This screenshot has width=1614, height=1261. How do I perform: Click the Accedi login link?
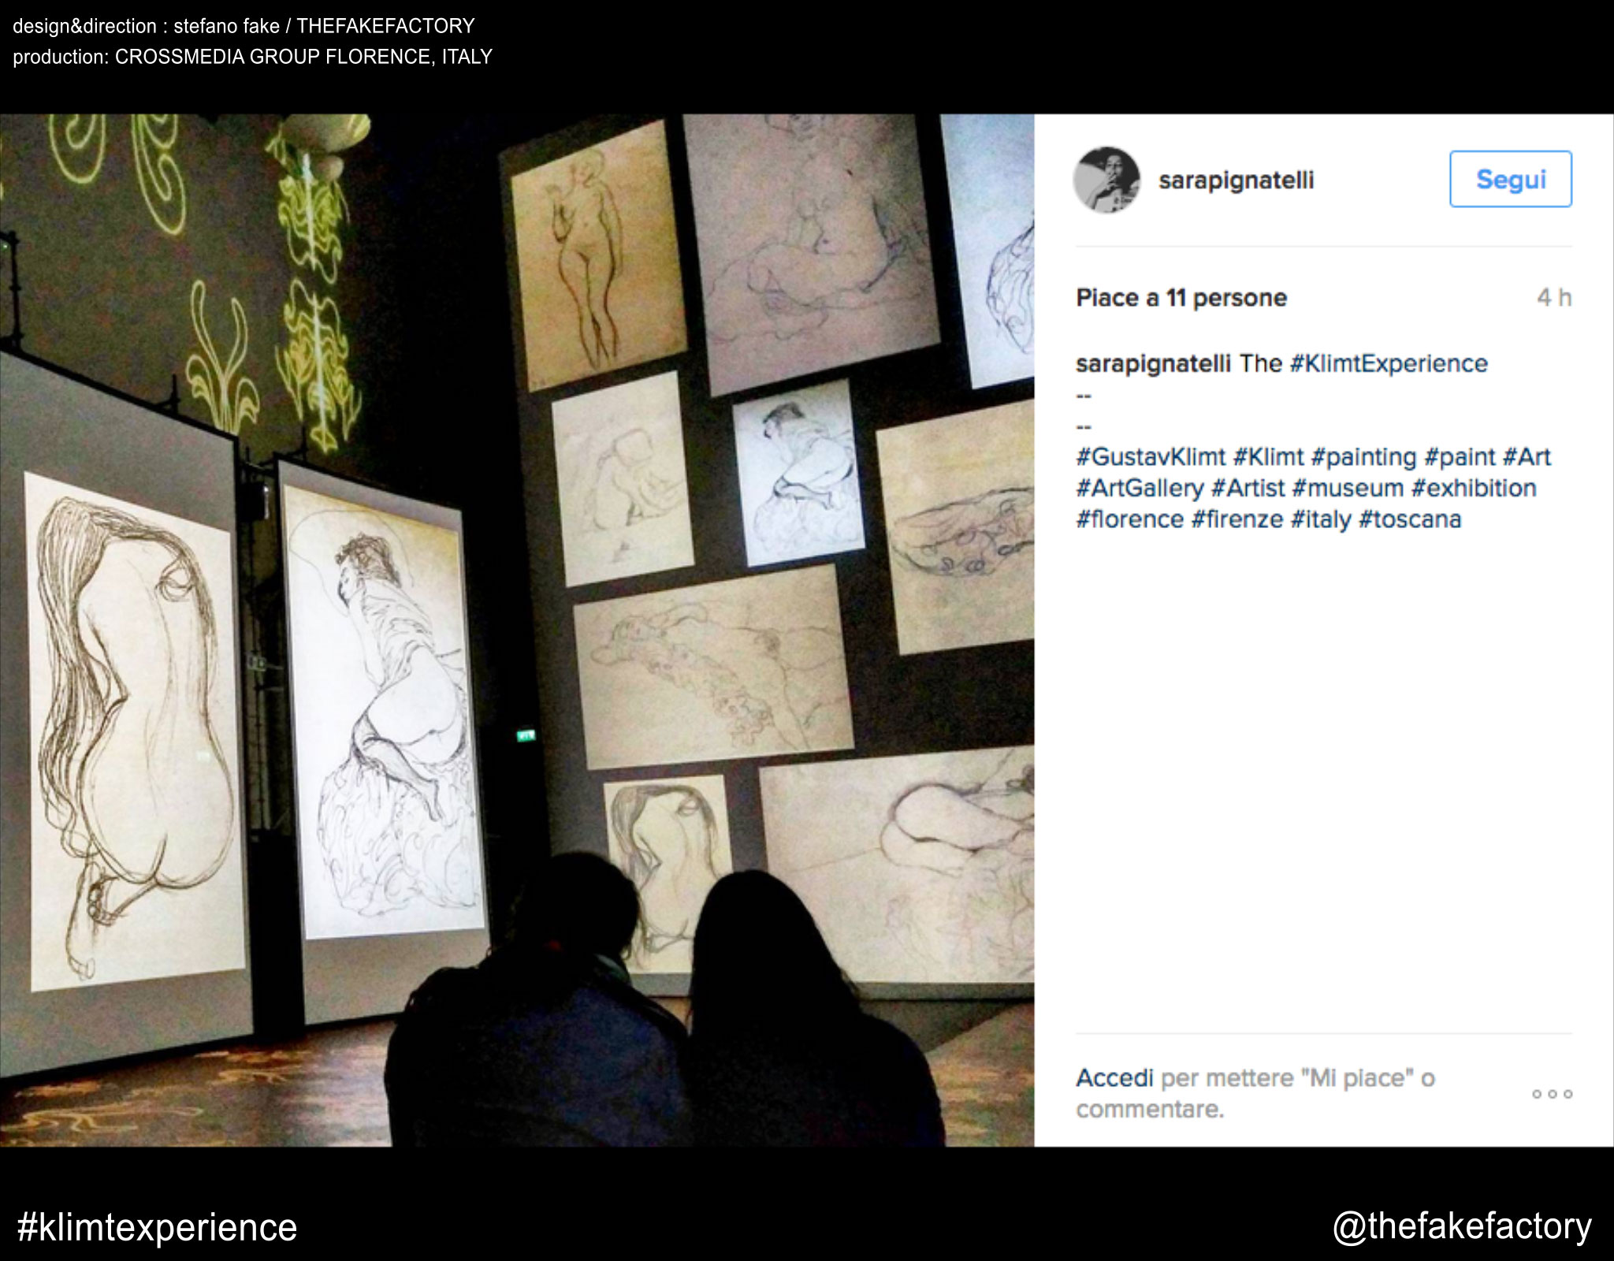(x=1114, y=1077)
